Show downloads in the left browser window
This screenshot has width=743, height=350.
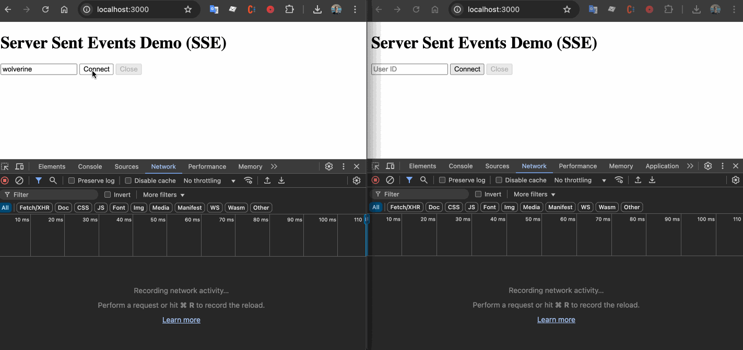[317, 9]
